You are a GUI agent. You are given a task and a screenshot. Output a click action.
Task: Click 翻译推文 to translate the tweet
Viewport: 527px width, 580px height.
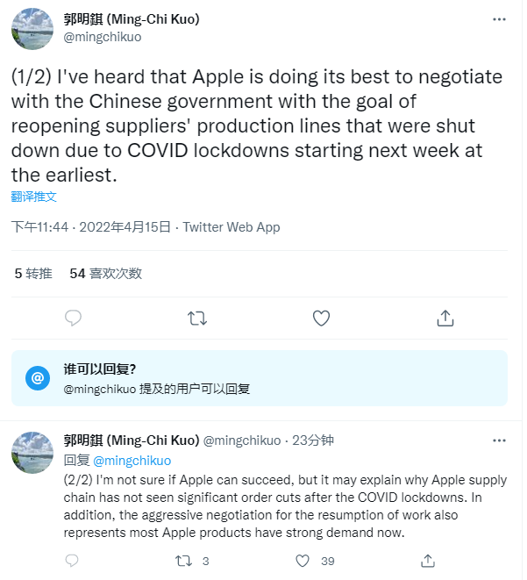point(34,196)
